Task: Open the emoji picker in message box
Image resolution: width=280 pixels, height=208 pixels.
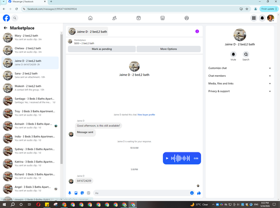Action: (x=192, y=193)
